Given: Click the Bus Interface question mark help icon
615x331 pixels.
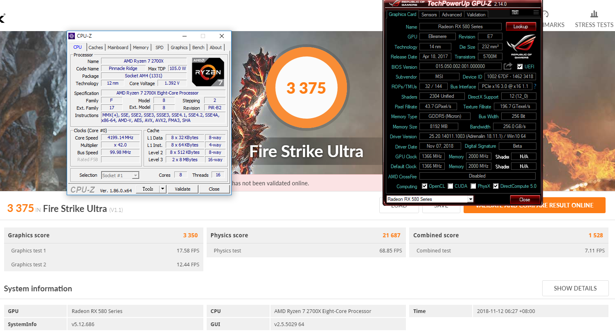Looking at the screenshot, I should click(535, 86).
